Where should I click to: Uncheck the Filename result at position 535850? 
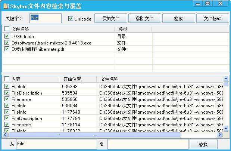coord(7,99)
